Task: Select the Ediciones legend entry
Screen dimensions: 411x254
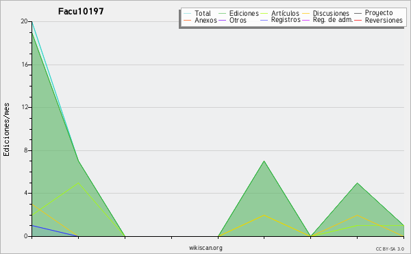Action: click(x=244, y=13)
